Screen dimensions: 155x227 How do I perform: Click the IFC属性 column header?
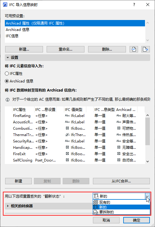point(23,110)
